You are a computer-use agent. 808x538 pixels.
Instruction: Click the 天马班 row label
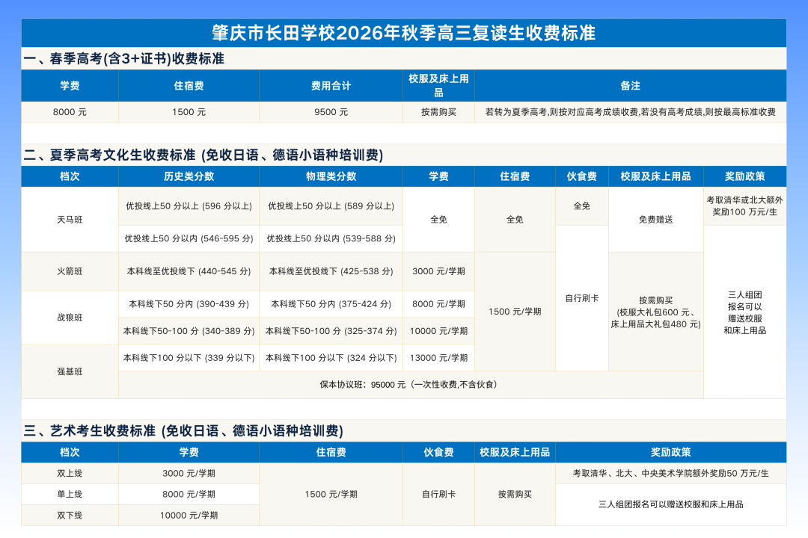tap(70, 220)
